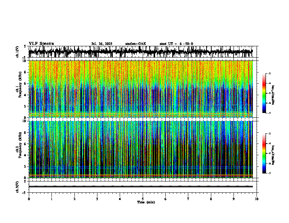Click the start UT 6:50:0 label
This screenshot has width=289, height=223.
tap(176, 44)
